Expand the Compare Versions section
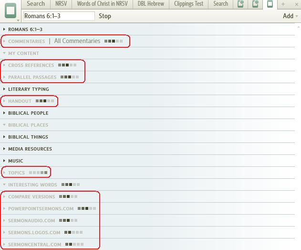The width and height of the screenshot is (301, 250). 4,197
